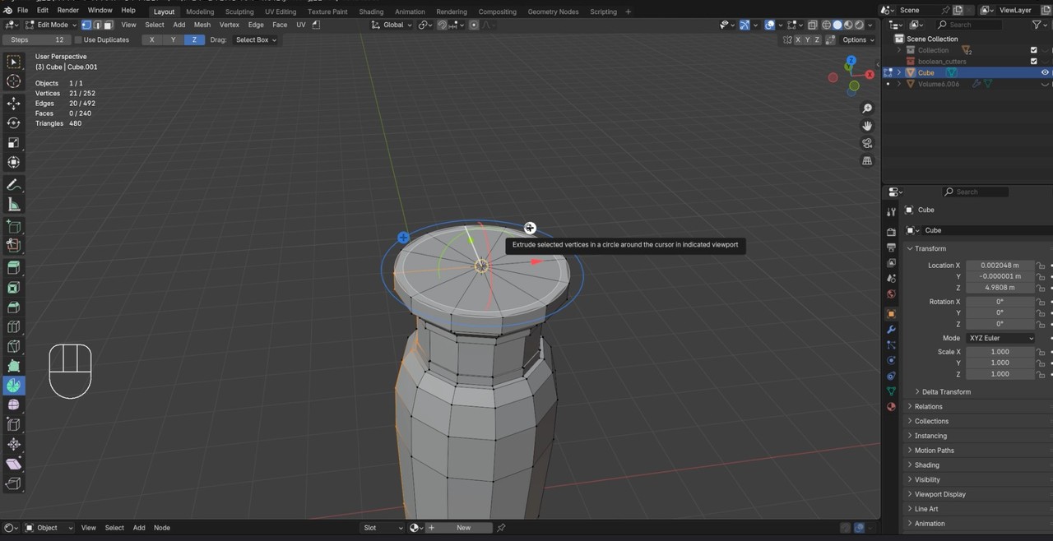Expand the Delta Transform section

946,391
